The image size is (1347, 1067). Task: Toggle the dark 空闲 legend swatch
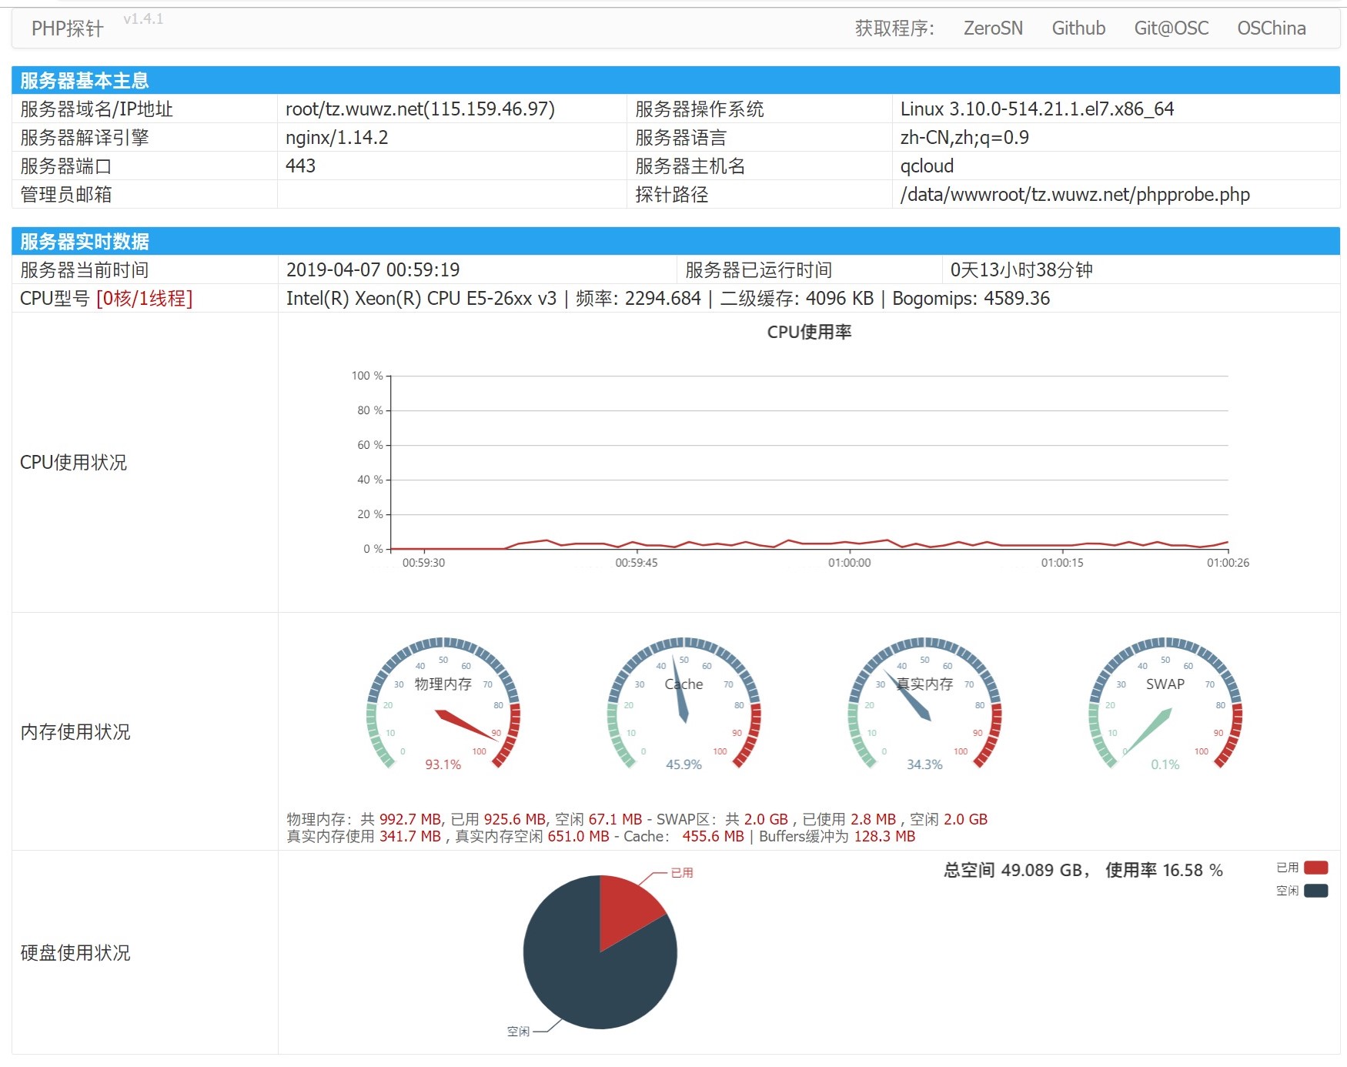(x=1315, y=891)
